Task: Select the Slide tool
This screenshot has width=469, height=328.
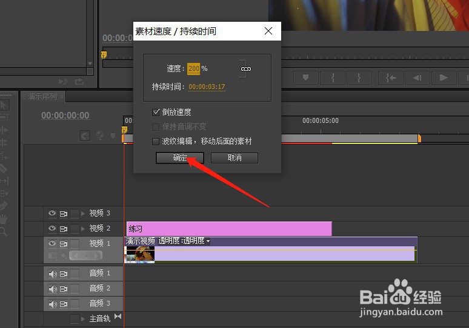Action: [4, 194]
